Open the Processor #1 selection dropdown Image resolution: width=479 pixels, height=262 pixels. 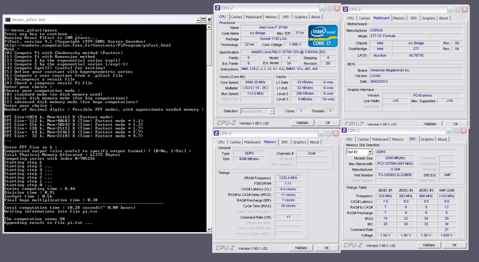tap(272, 111)
